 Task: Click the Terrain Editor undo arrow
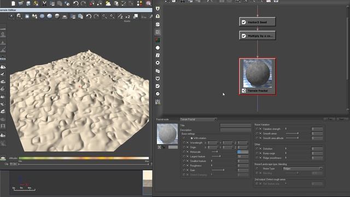pos(89,16)
